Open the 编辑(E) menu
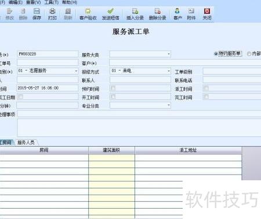 (16, 2)
